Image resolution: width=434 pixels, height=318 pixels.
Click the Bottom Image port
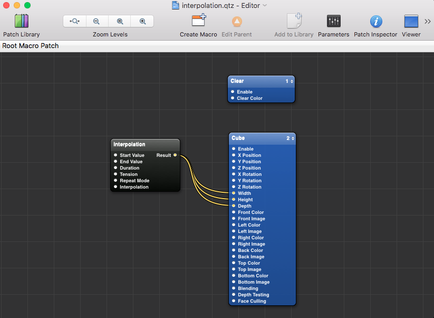coord(234,282)
